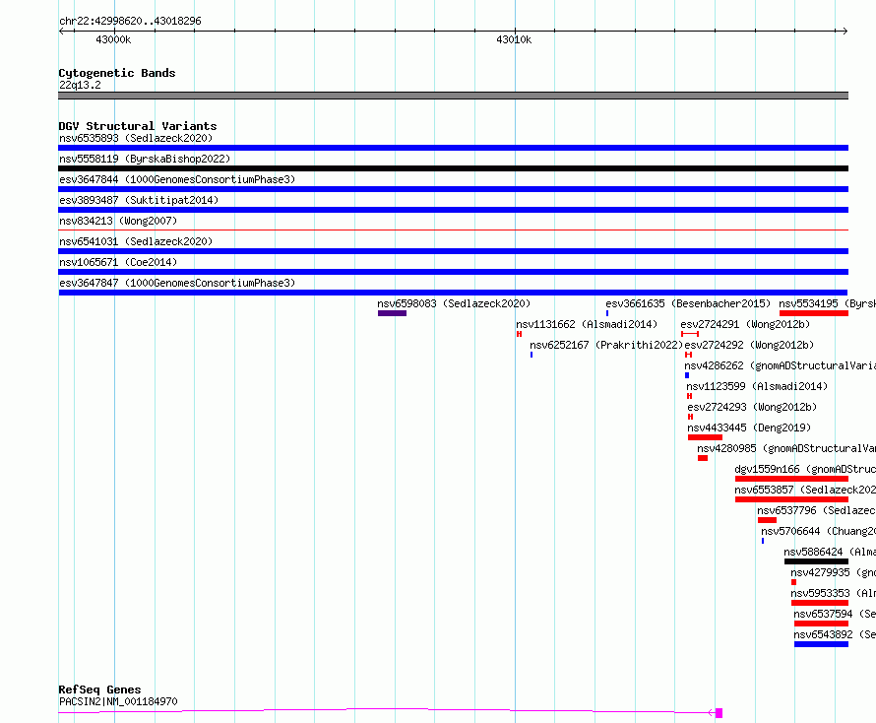The height and width of the screenshot is (723, 876).
Task: Click the dgv1559n166 variant label
Action: coord(805,469)
